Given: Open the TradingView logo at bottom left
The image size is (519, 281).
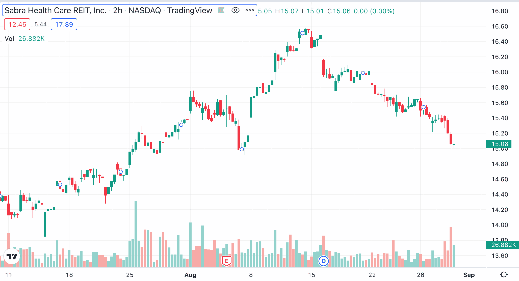Looking at the screenshot, I should click(x=12, y=257).
